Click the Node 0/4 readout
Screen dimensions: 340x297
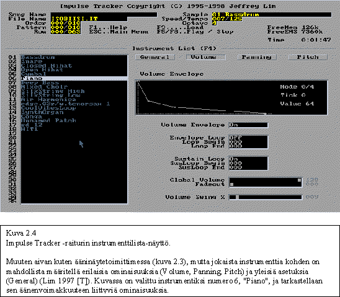[297, 87]
